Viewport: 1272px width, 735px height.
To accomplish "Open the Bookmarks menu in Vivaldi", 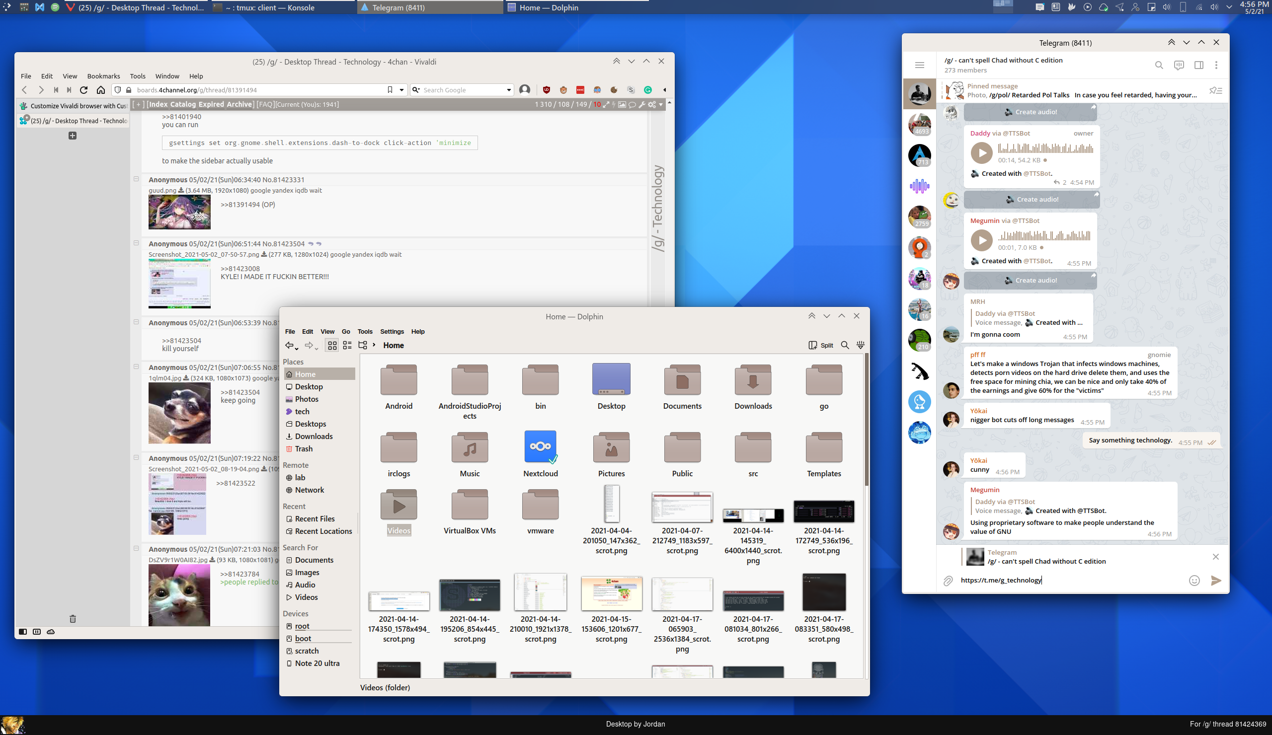I will tap(103, 76).
